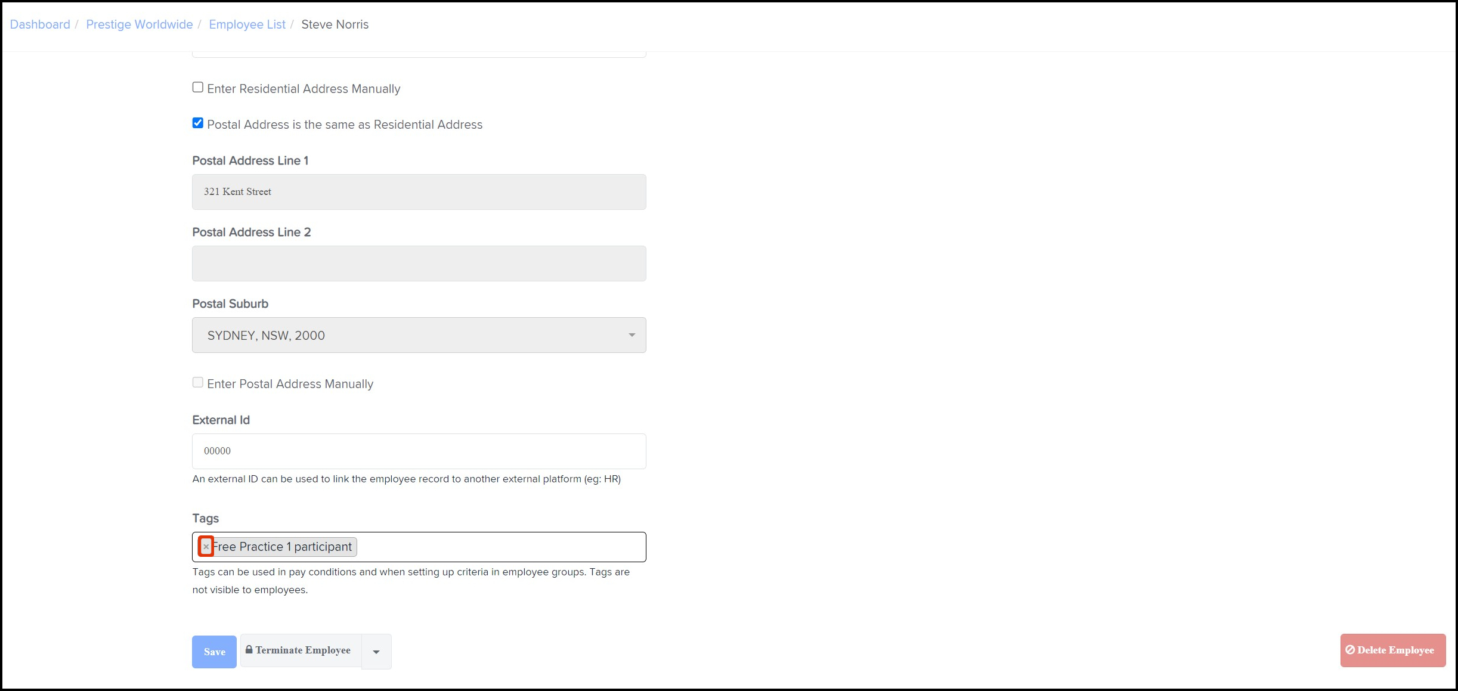Open the Postal Suburb dropdown

[419, 335]
